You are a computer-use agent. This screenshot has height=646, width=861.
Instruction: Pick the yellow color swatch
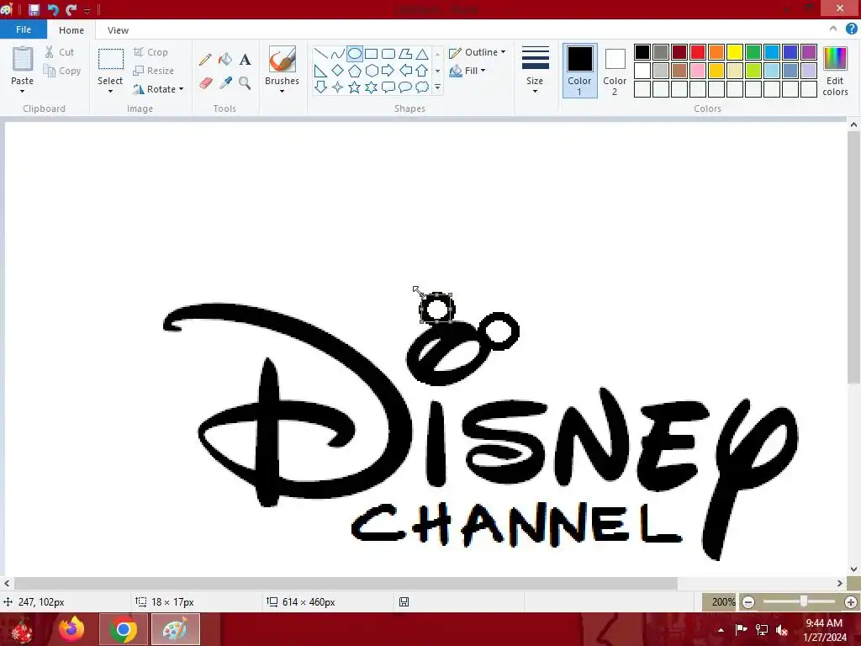pyautogui.click(x=735, y=52)
